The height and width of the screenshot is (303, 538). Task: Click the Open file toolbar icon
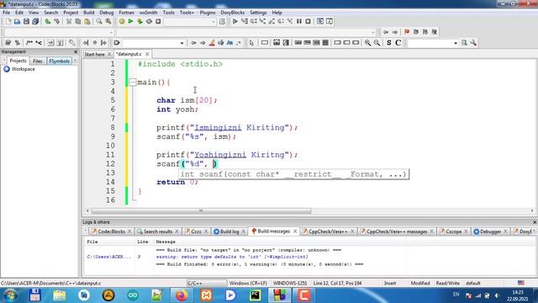(x=17, y=22)
